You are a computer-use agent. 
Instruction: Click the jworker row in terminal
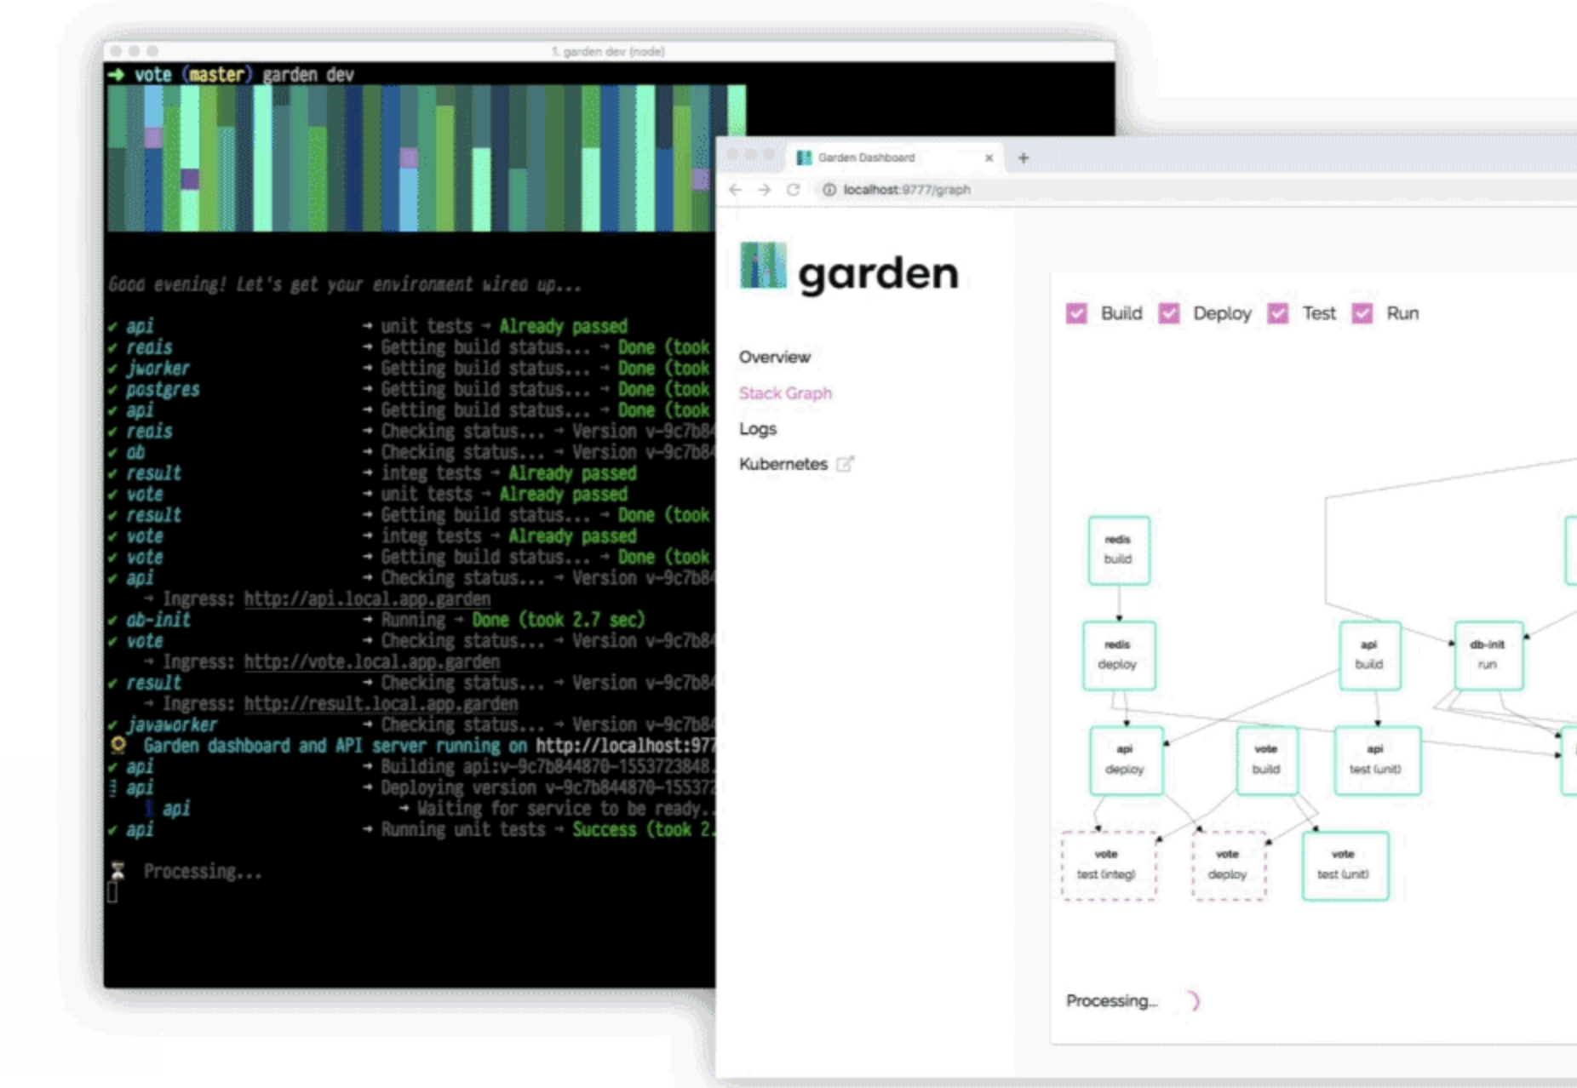coord(411,369)
